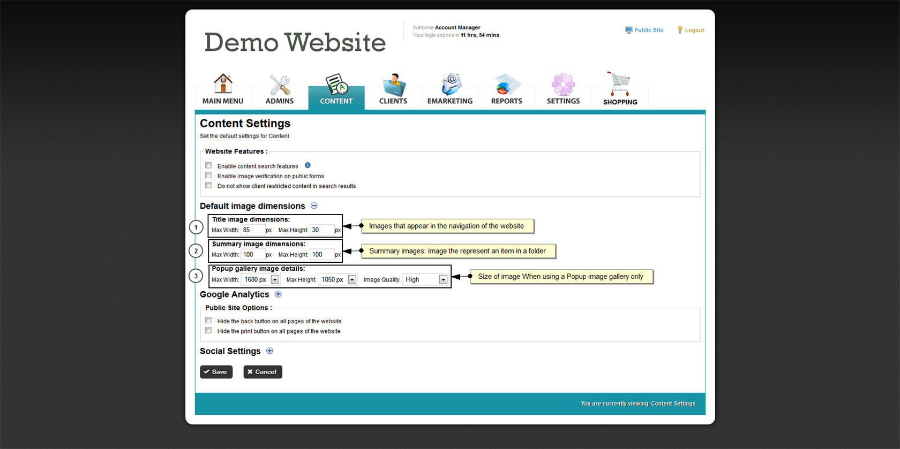
Task: Open the Emarketing envelope icon
Action: 450,85
